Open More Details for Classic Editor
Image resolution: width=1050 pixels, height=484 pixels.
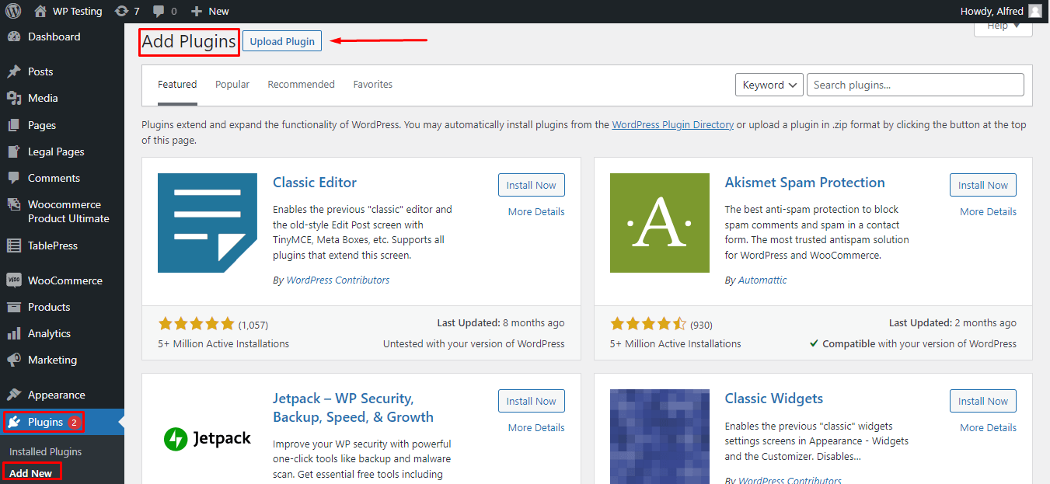coord(536,212)
